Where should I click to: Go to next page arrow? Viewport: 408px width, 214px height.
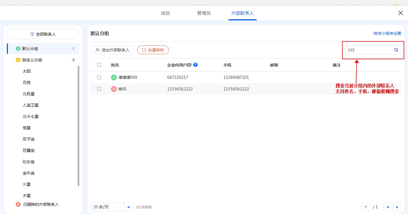(397, 207)
